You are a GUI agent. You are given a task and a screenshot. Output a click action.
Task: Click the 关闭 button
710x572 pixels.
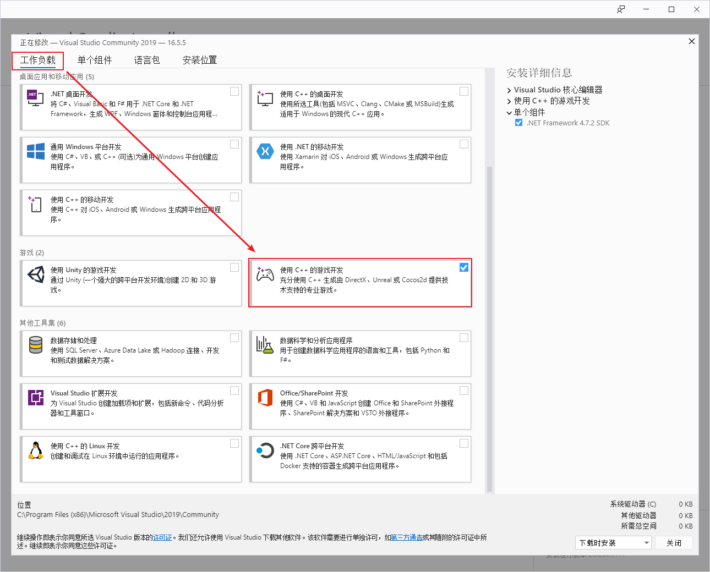674,543
